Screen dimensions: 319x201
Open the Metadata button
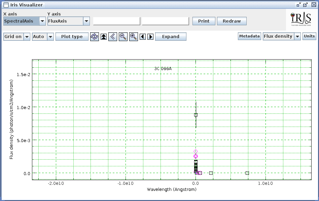[249, 36]
